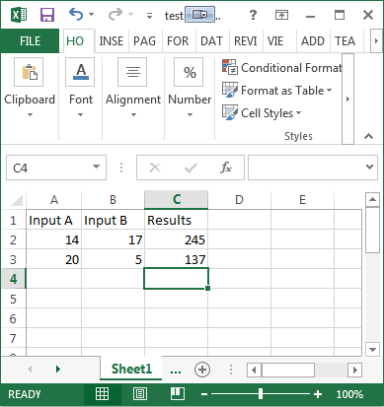Image resolution: width=384 pixels, height=407 pixels.
Task: Switch to Page Break Preview
Action: tap(178, 393)
